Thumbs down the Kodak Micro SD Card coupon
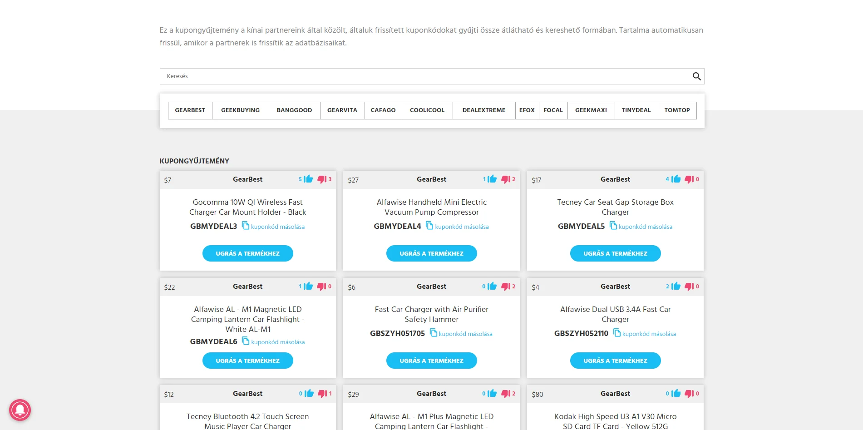The image size is (863, 430). pos(689,394)
